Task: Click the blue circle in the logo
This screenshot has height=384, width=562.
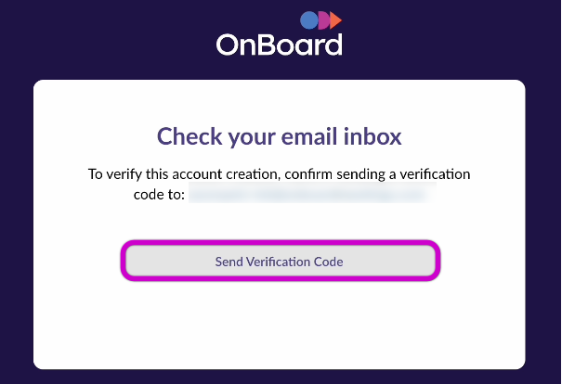Action: [308, 20]
